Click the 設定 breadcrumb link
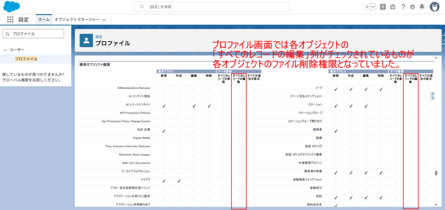The height and width of the screenshot is (210, 445). point(99,37)
